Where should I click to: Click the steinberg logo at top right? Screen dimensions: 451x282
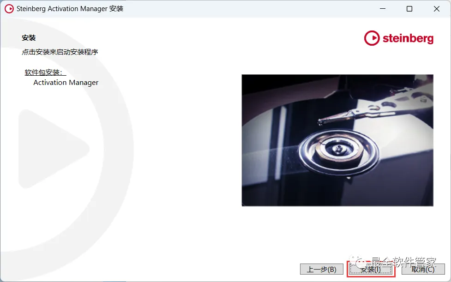point(399,38)
